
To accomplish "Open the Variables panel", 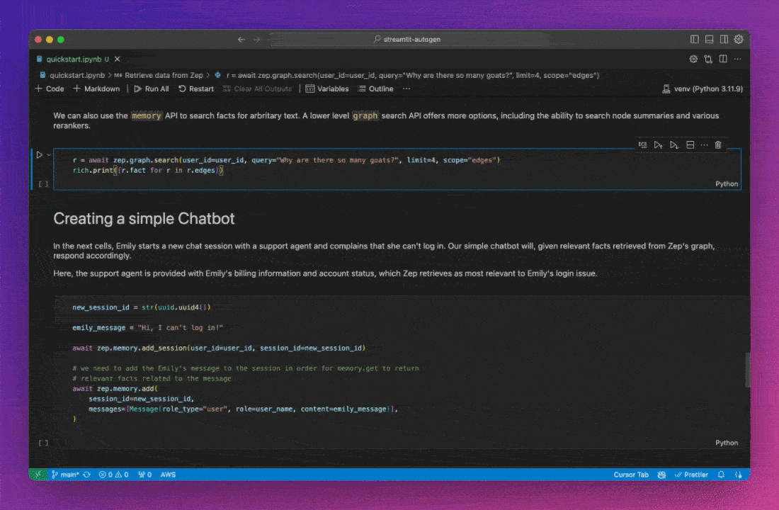I will click(x=327, y=89).
